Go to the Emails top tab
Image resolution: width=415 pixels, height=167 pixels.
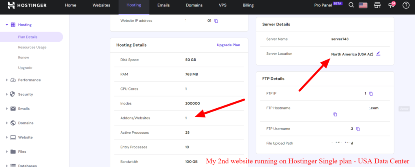[x=163, y=5]
